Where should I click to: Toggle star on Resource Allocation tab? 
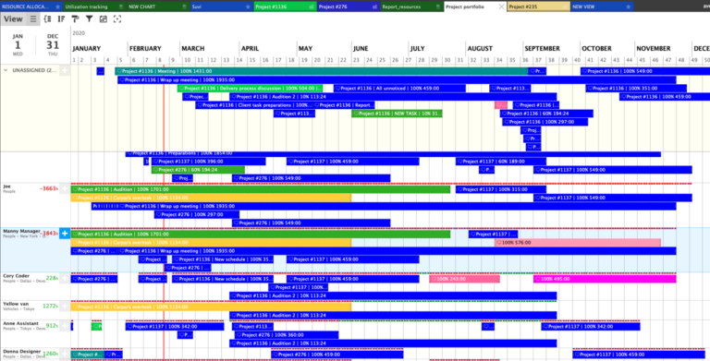point(57,6)
